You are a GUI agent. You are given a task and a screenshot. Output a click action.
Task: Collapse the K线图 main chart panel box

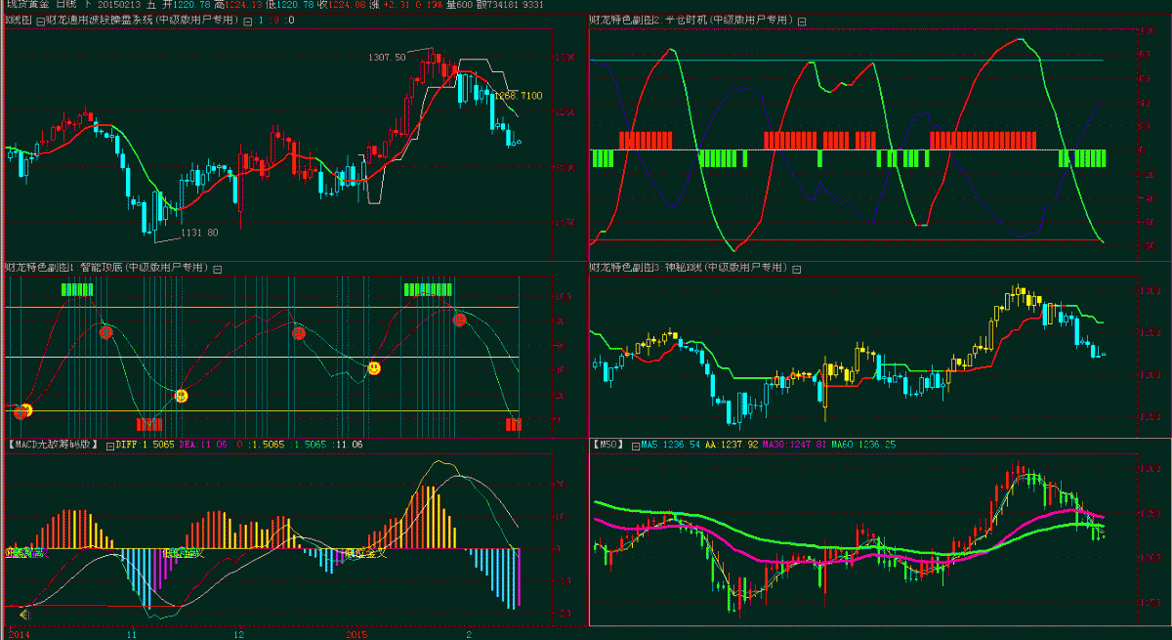coord(39,21)
